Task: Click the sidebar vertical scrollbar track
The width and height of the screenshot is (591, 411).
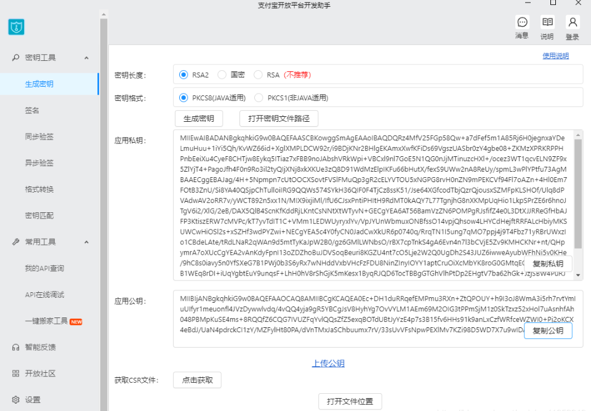Action: point(103,215)
